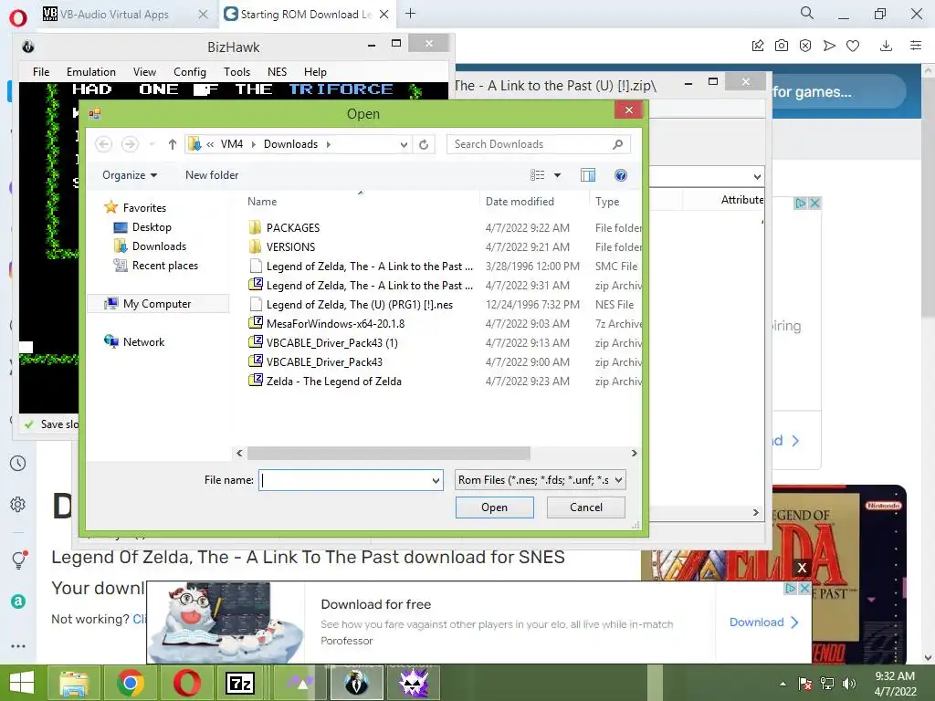Select the VERSIONS folder
Viewport: 935px width, 701px height.
point(290,246)
